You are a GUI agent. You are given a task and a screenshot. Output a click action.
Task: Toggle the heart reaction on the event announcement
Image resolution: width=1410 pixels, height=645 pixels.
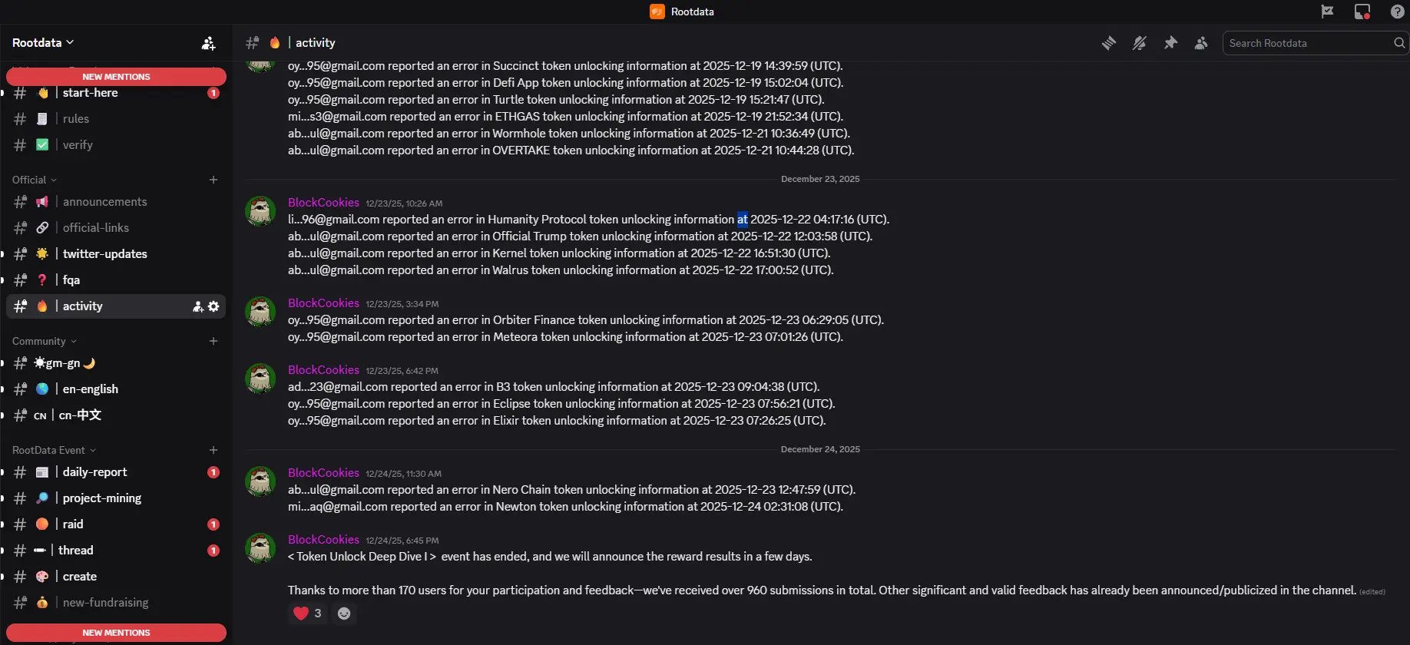(x=306, y=614)
